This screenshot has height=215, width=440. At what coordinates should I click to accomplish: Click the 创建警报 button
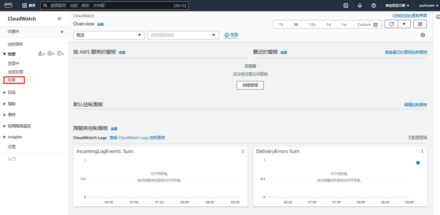(x=250, y=85)
